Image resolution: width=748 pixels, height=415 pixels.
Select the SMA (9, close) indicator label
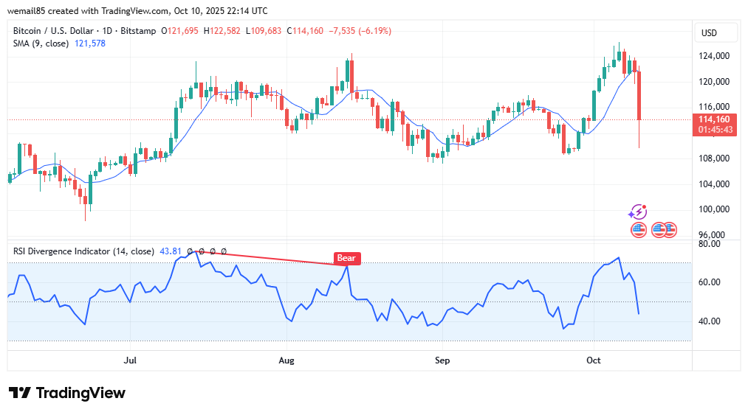(41, 43)
